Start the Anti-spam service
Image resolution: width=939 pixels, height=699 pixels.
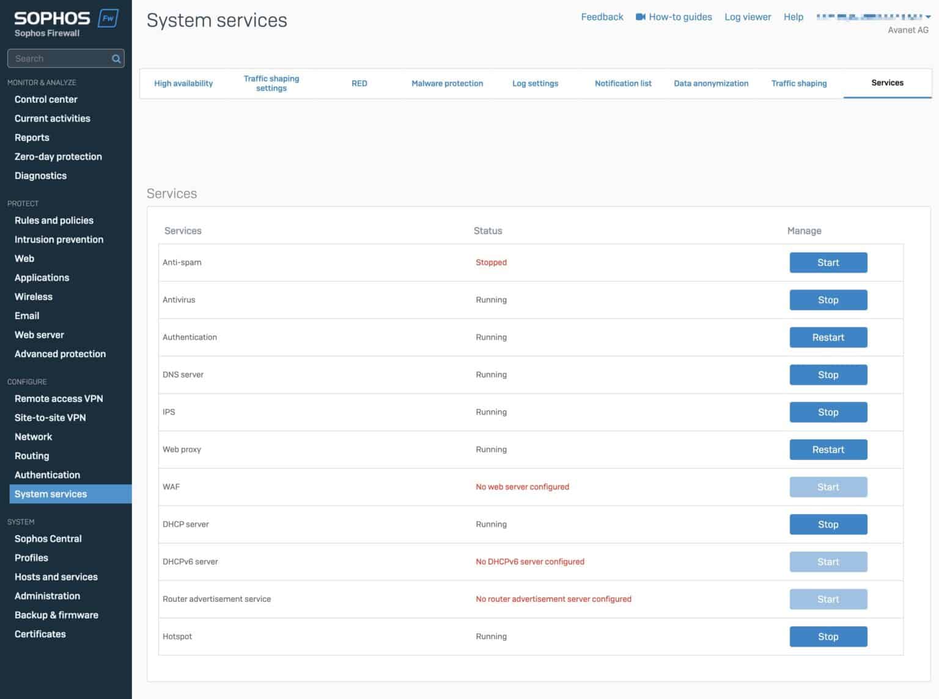(x=828, y=262)
